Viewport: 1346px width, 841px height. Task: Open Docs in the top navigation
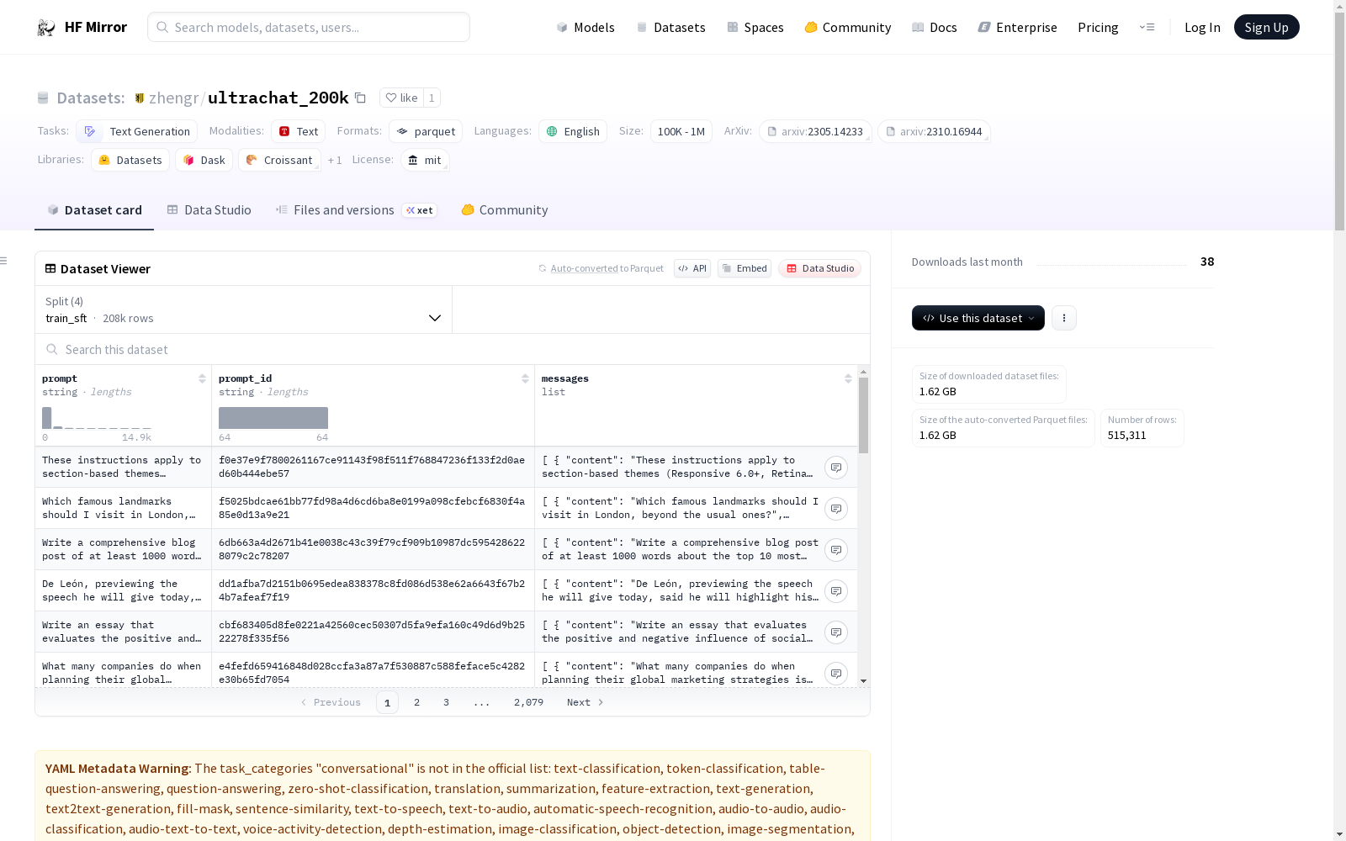click(935, 28)
